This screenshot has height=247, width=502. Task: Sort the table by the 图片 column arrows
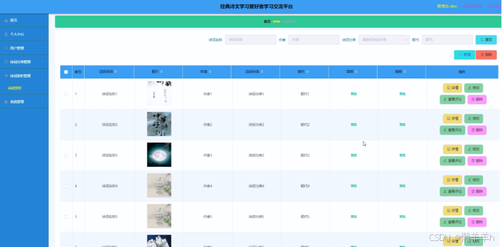pos(161,72)
